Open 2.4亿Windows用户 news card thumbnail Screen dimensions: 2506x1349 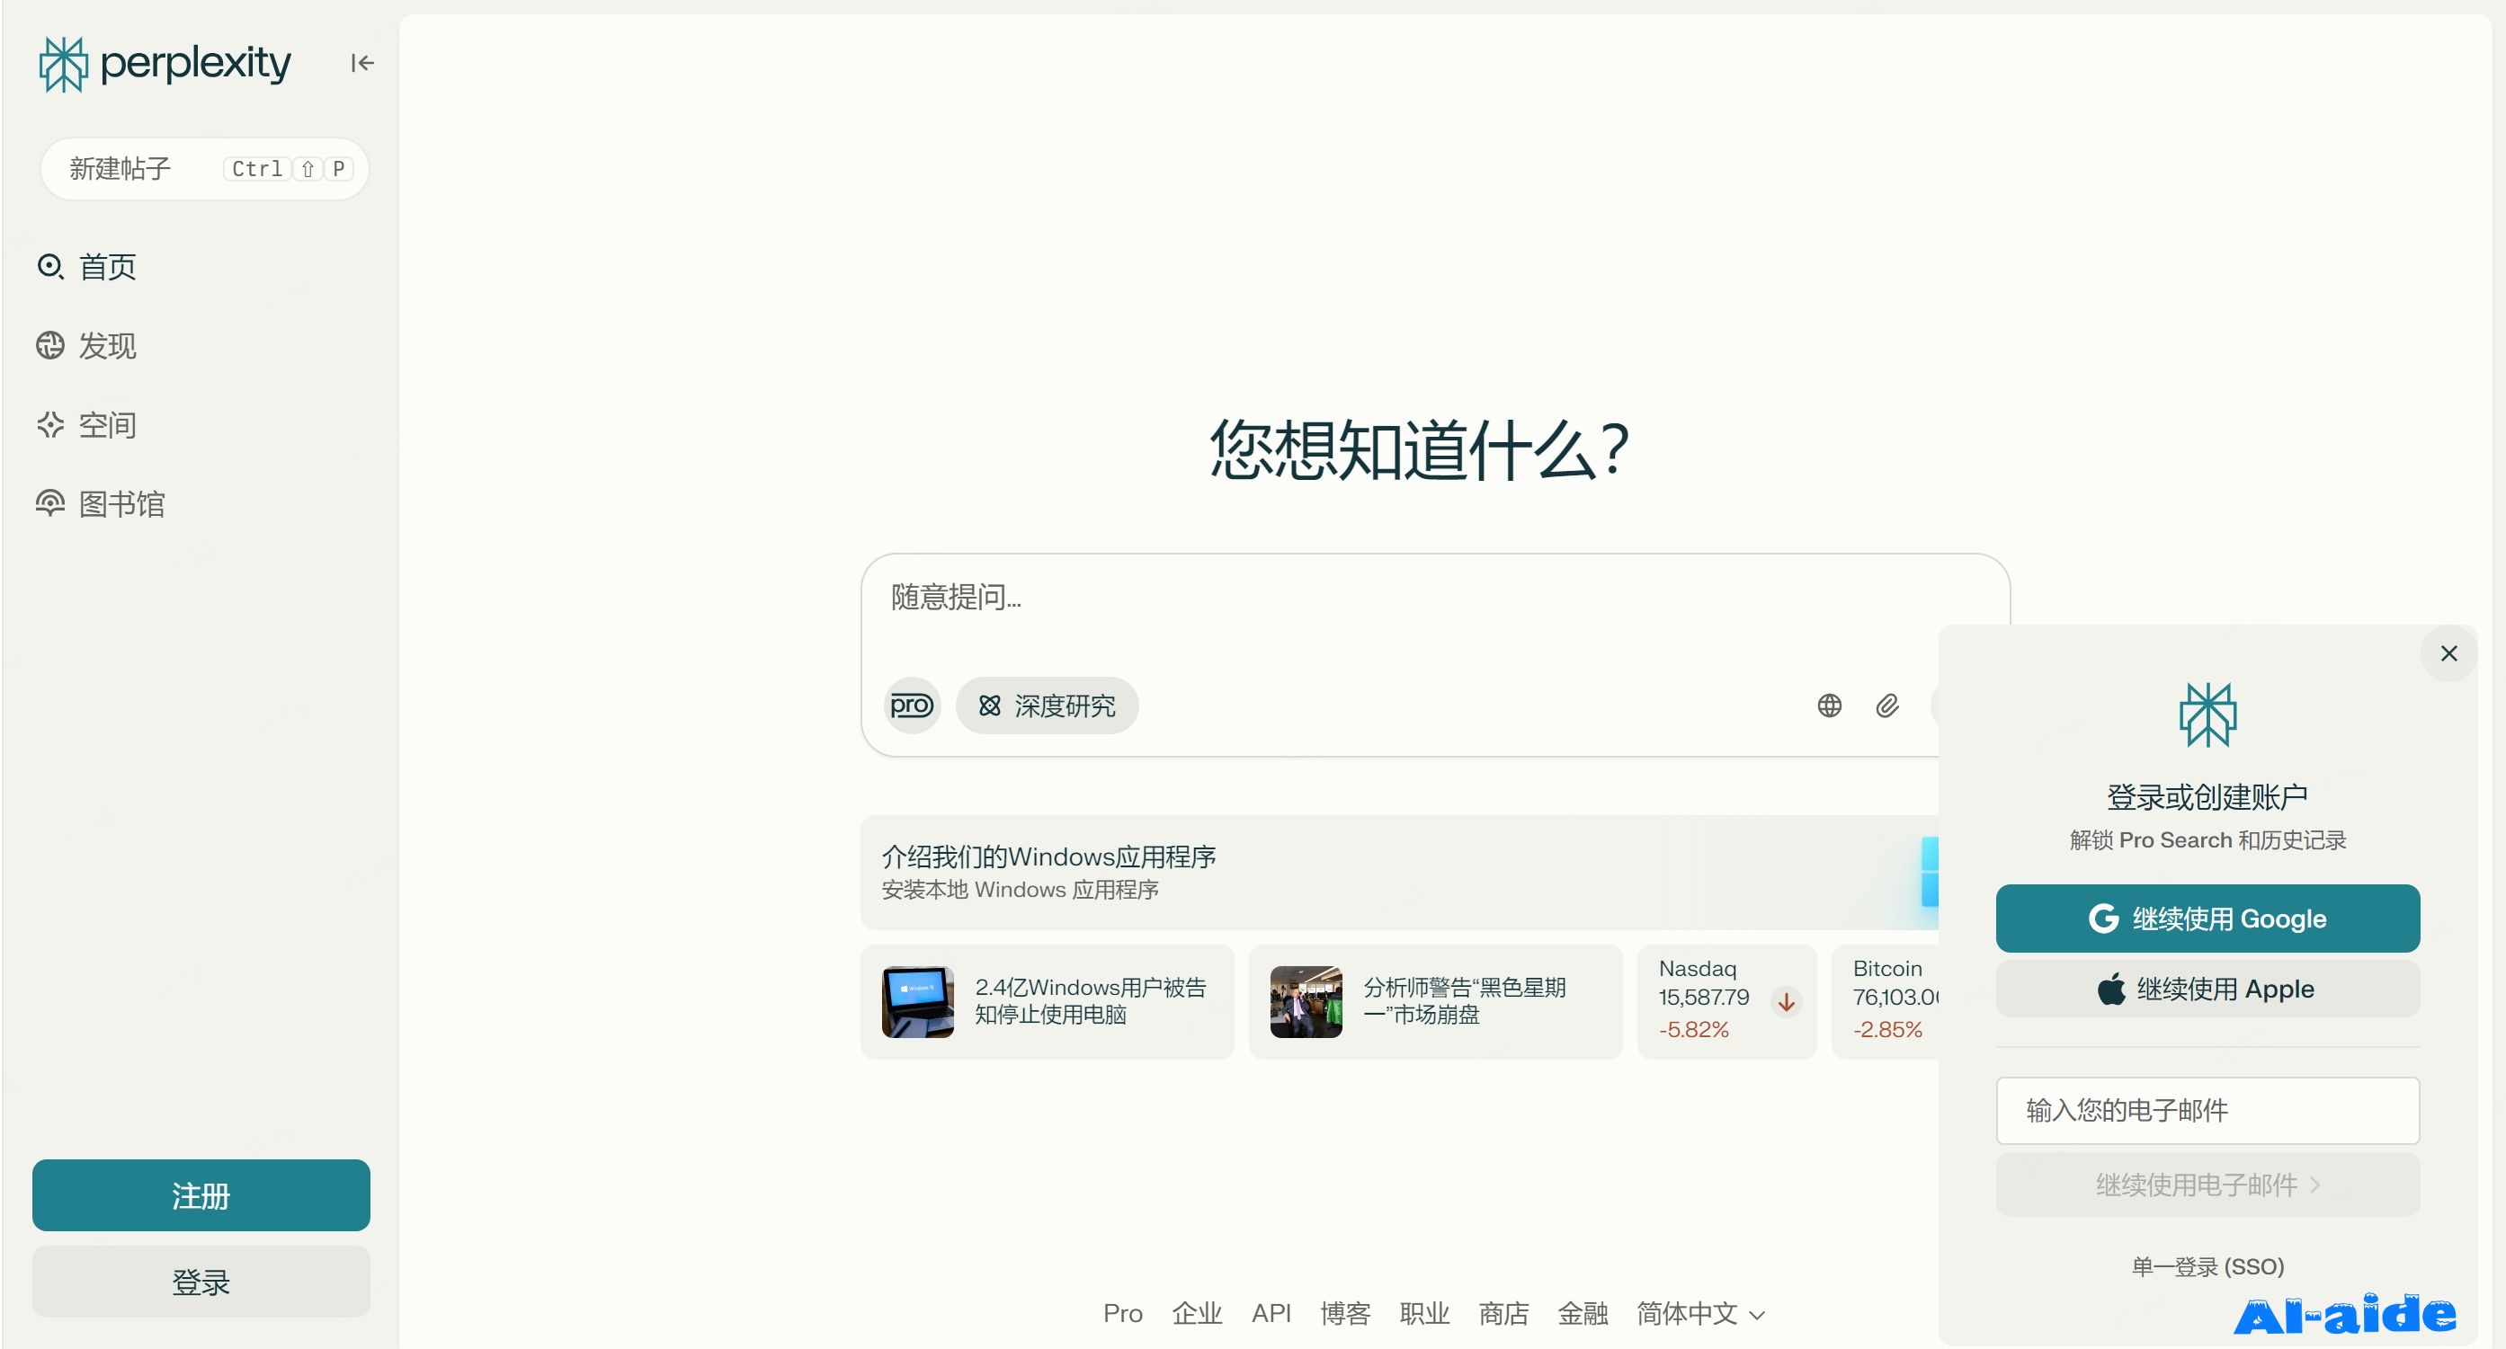917,1002
